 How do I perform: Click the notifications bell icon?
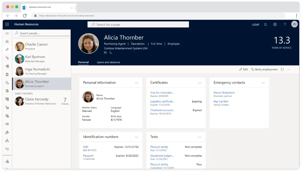pyautogui.click(x=265, y=24)
